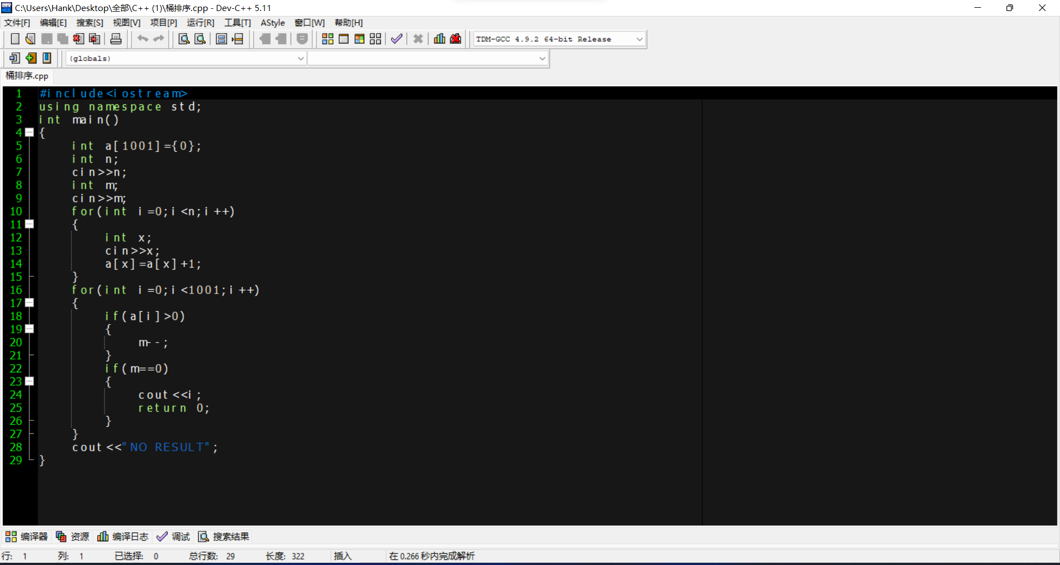Image resolution: width=1060 pixels, height=565 pixels.
Task: Click the Delete profiling information icon
Action: (455, 39)
